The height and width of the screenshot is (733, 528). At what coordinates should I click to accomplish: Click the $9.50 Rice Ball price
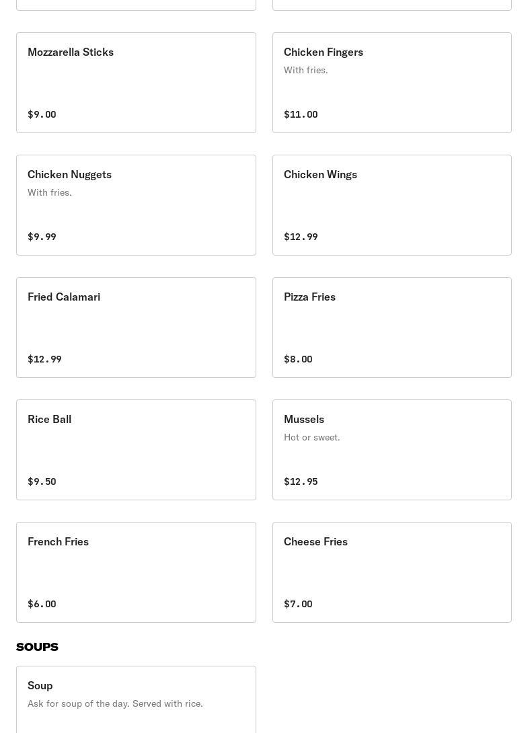pos(42,481)
